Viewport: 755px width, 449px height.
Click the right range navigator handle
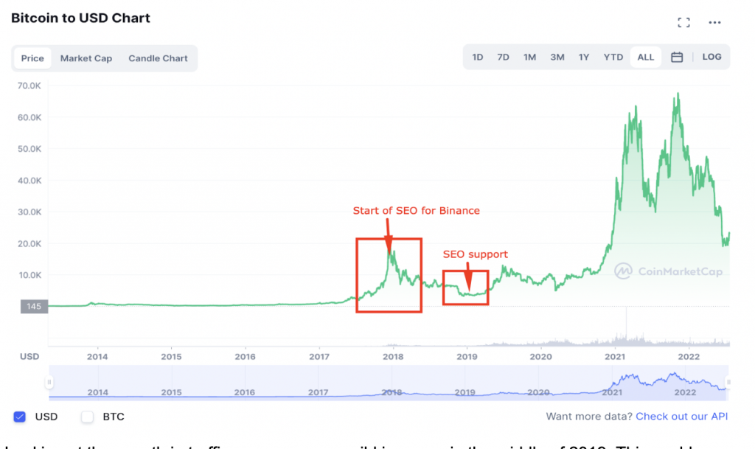pos(728,383)
